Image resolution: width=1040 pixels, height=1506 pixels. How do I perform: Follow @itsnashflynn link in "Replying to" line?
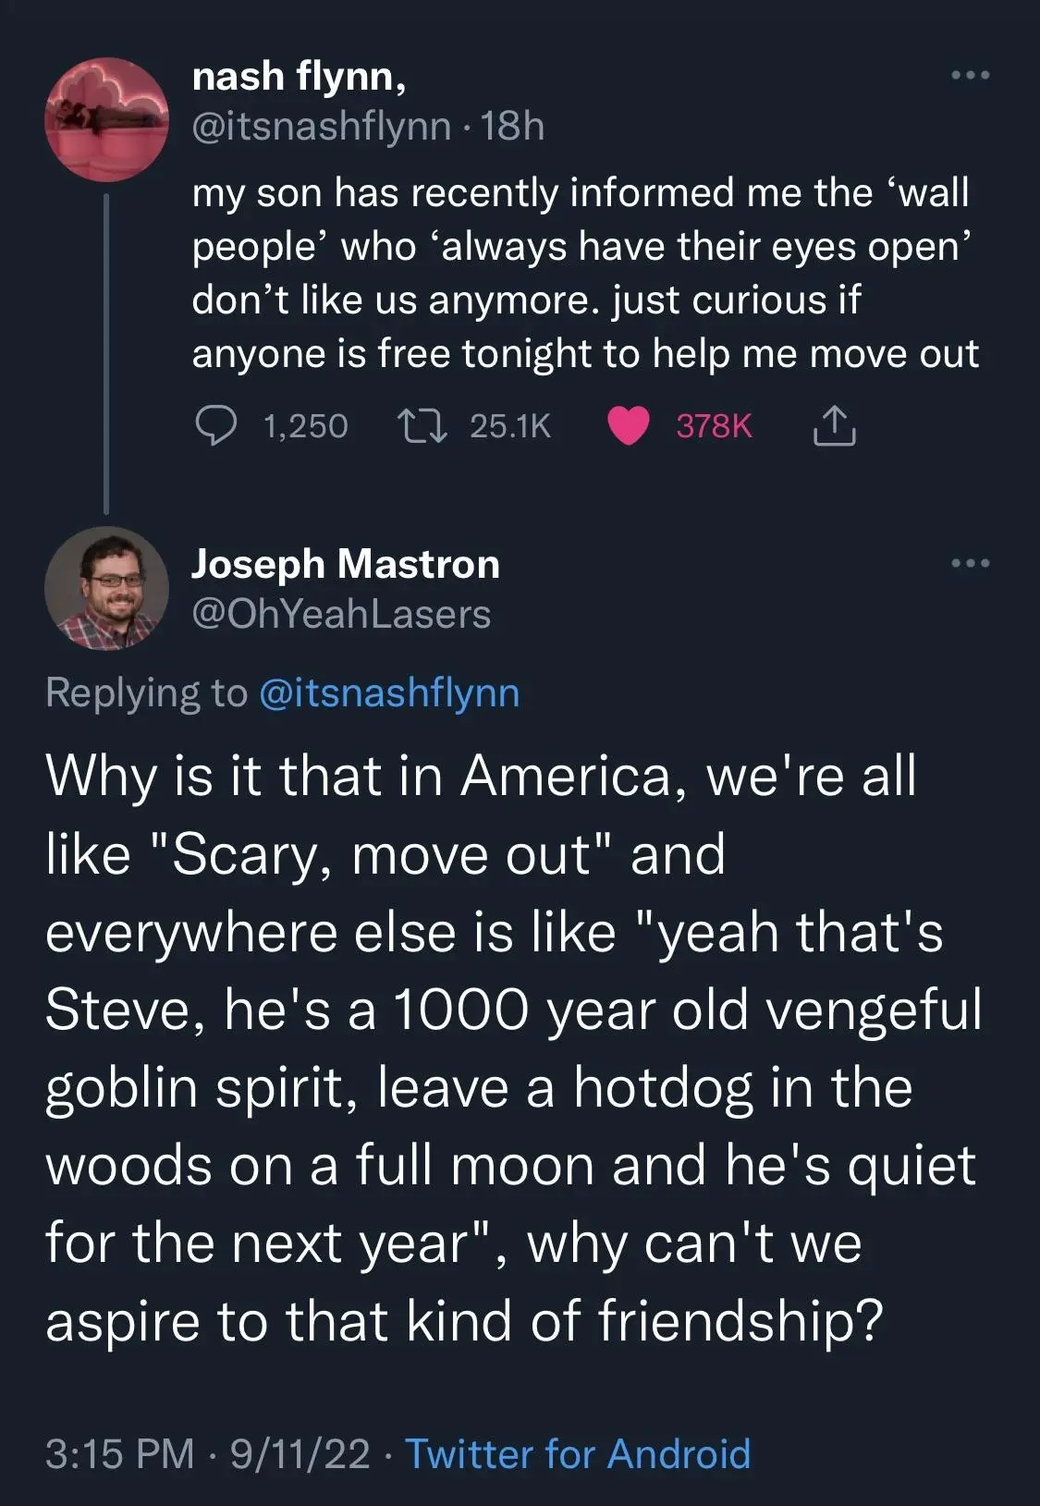pos(389,692)
